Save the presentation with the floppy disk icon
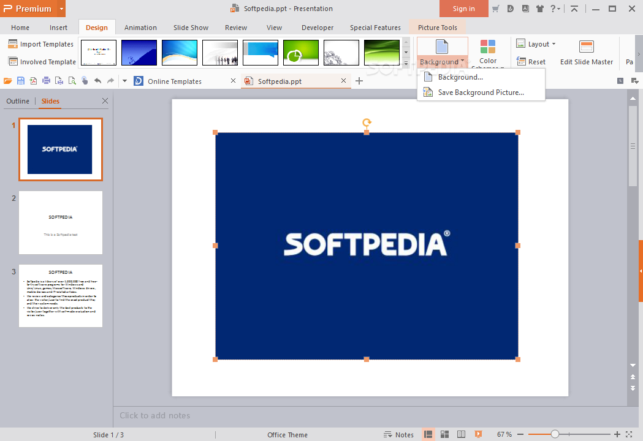643x441 pixels. (x=20, y=81)
